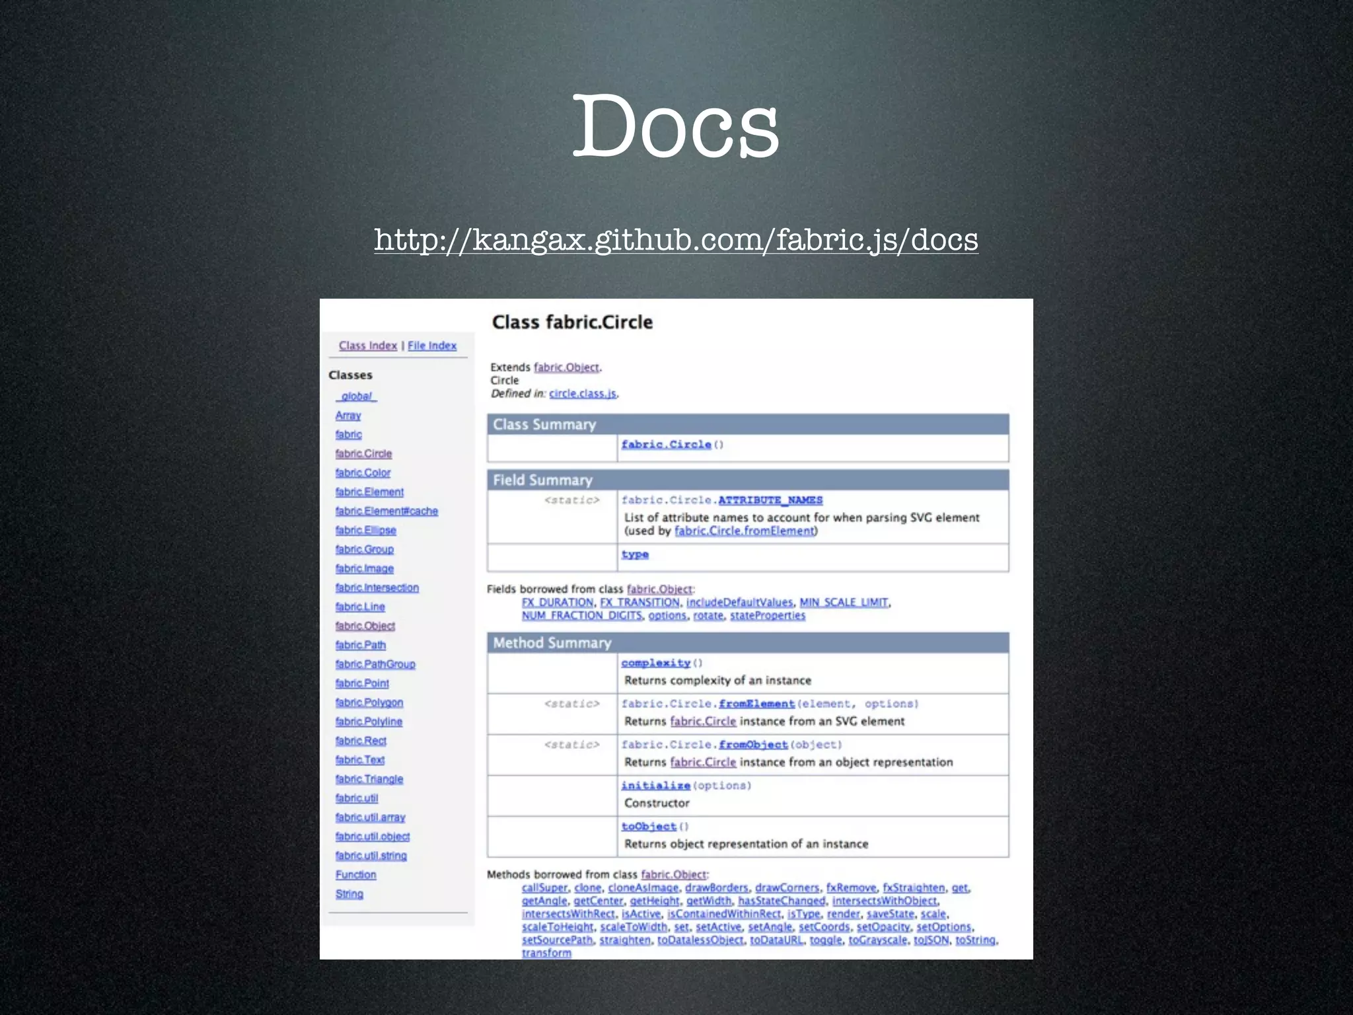Screen dimensions: 1353x1015
Task: Open the toObject method link
Action: click(649, 827)
